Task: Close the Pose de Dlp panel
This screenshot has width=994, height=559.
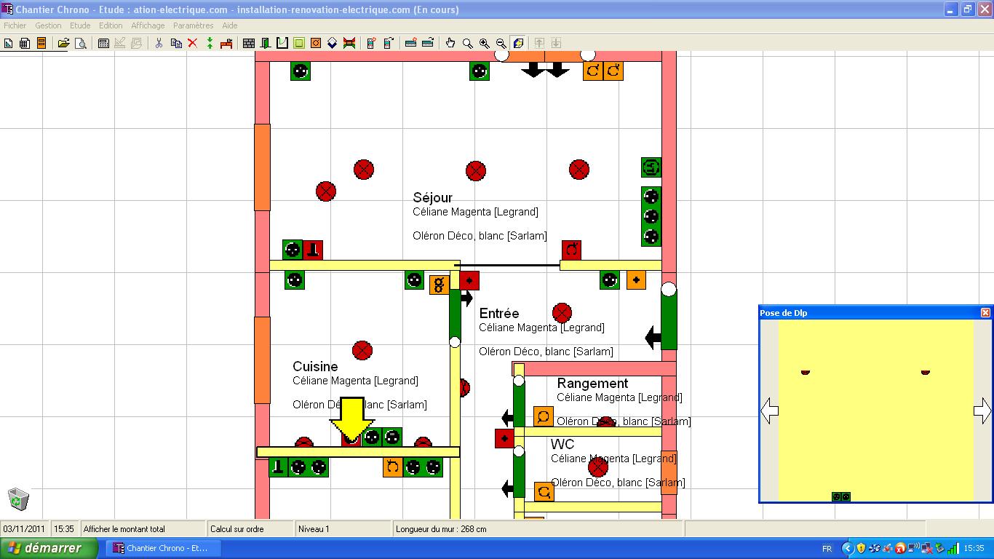Action: 985,312
